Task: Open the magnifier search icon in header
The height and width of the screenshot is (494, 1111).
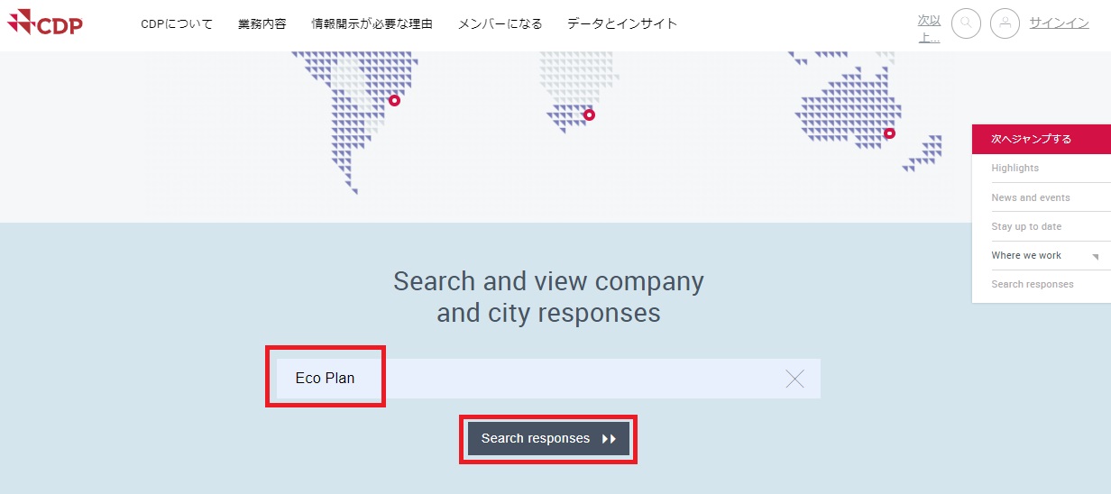Action: [x=966, y=23]
